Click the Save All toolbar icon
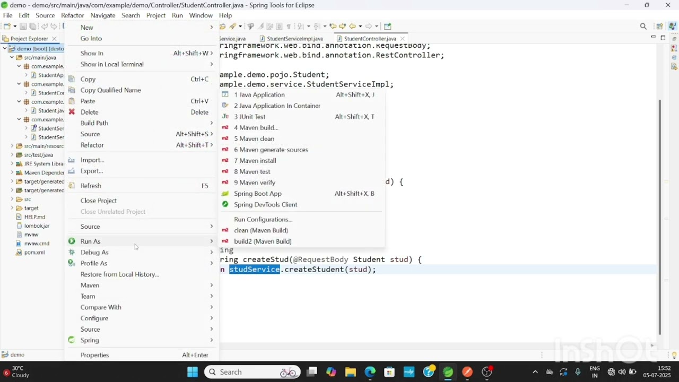The image size is (679, 382). [32, 26]
